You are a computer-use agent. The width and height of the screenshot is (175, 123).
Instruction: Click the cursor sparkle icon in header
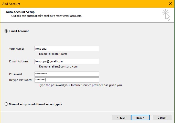pyautogui.click(x=166, y=15)
